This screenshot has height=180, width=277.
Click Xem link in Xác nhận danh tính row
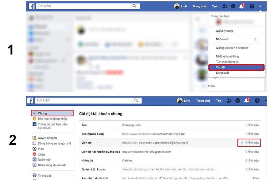256,178
